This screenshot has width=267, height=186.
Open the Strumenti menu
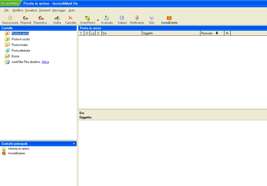click(x=45, y=10)
